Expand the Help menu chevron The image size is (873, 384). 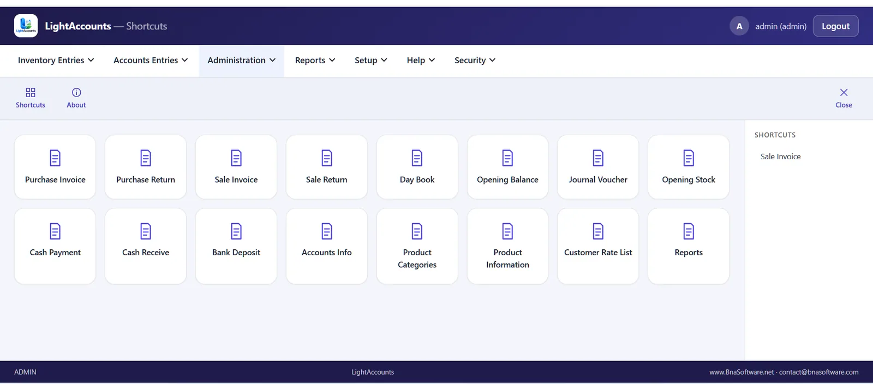[432, 60]
